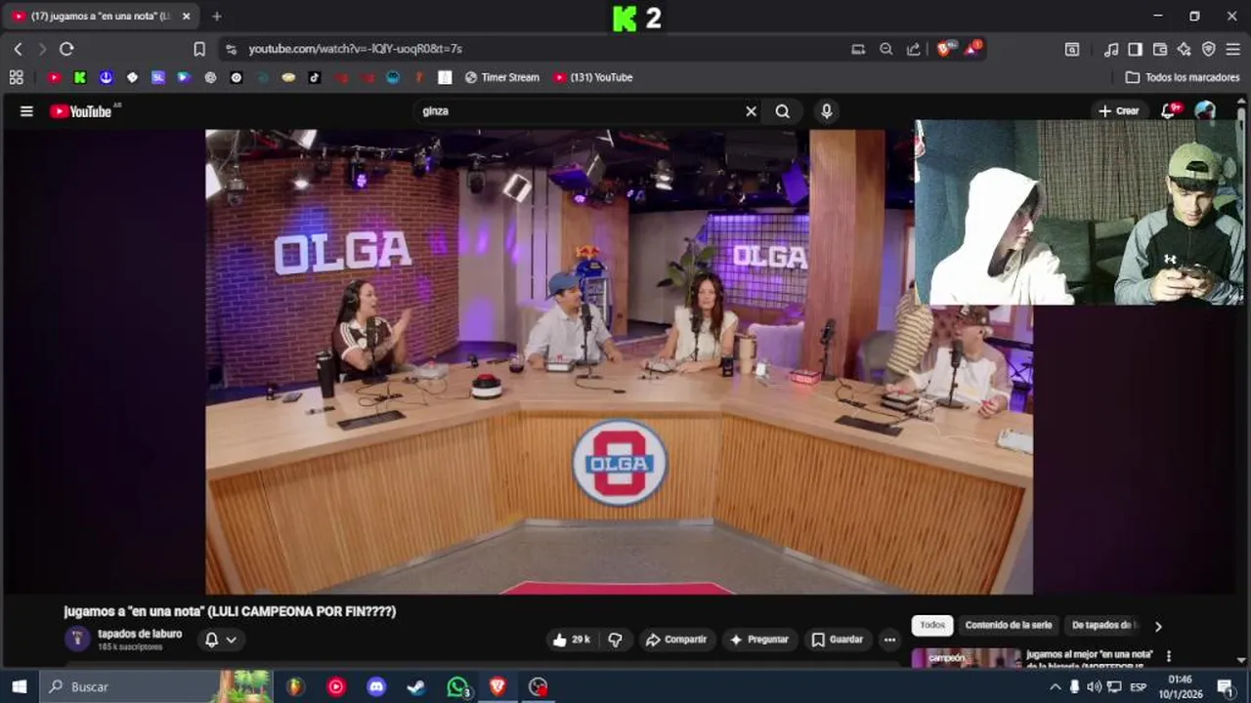Save the video with Guardar

pyautogui.click(x=838, y=640)
